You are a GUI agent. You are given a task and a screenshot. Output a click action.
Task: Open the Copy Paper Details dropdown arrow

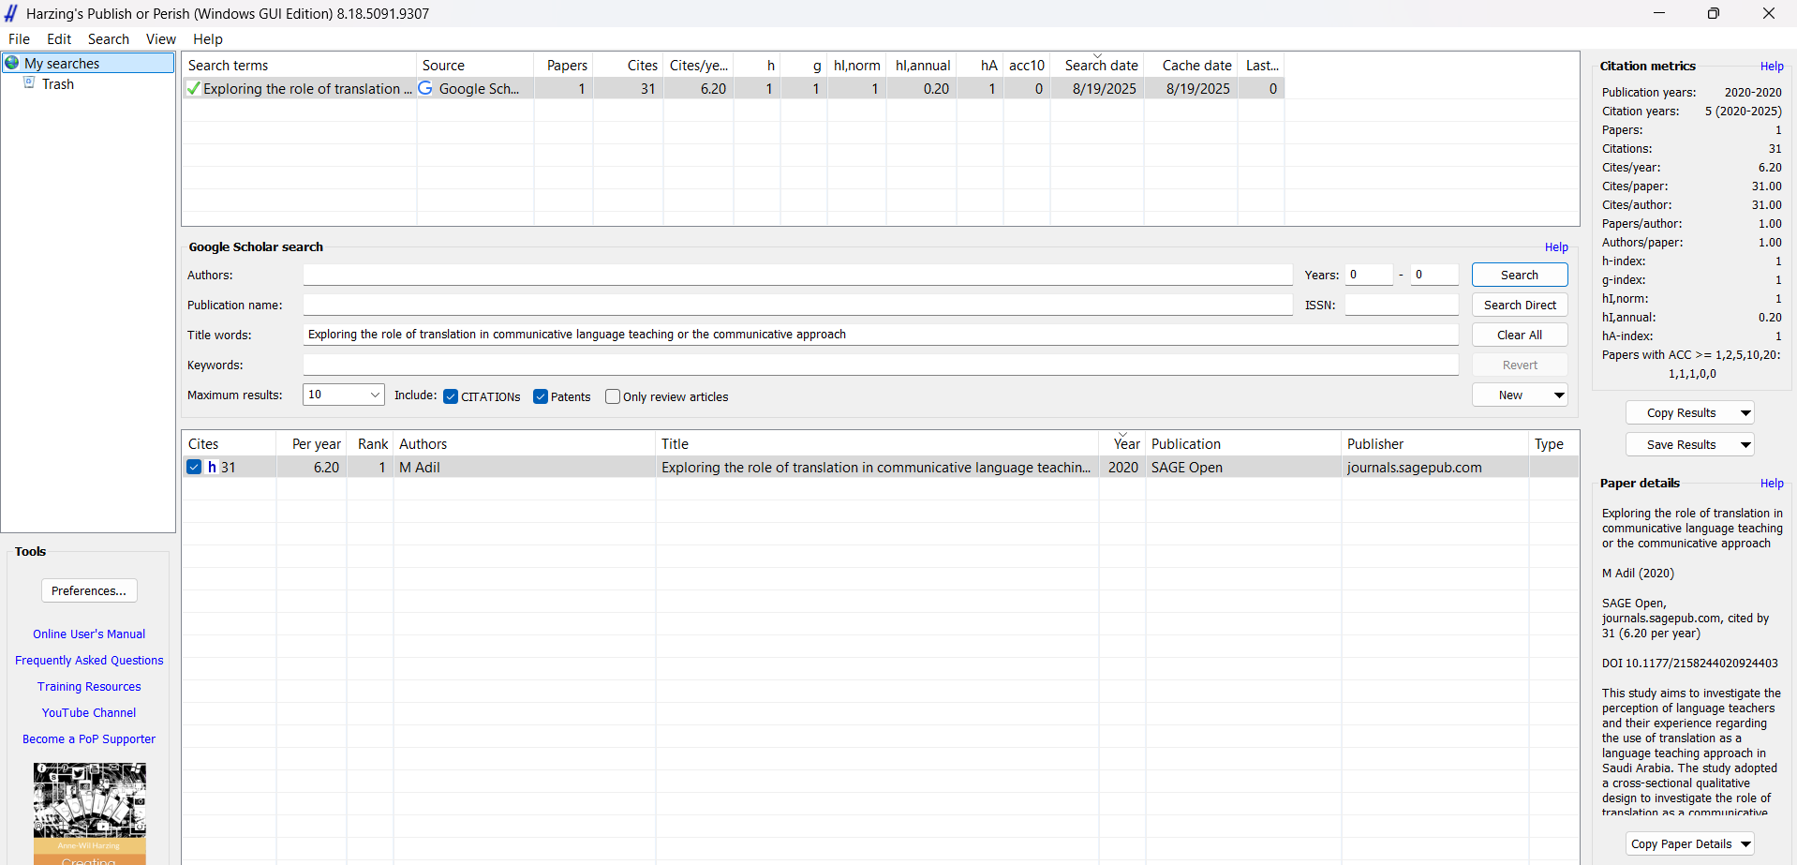(x=1745, y=843)
